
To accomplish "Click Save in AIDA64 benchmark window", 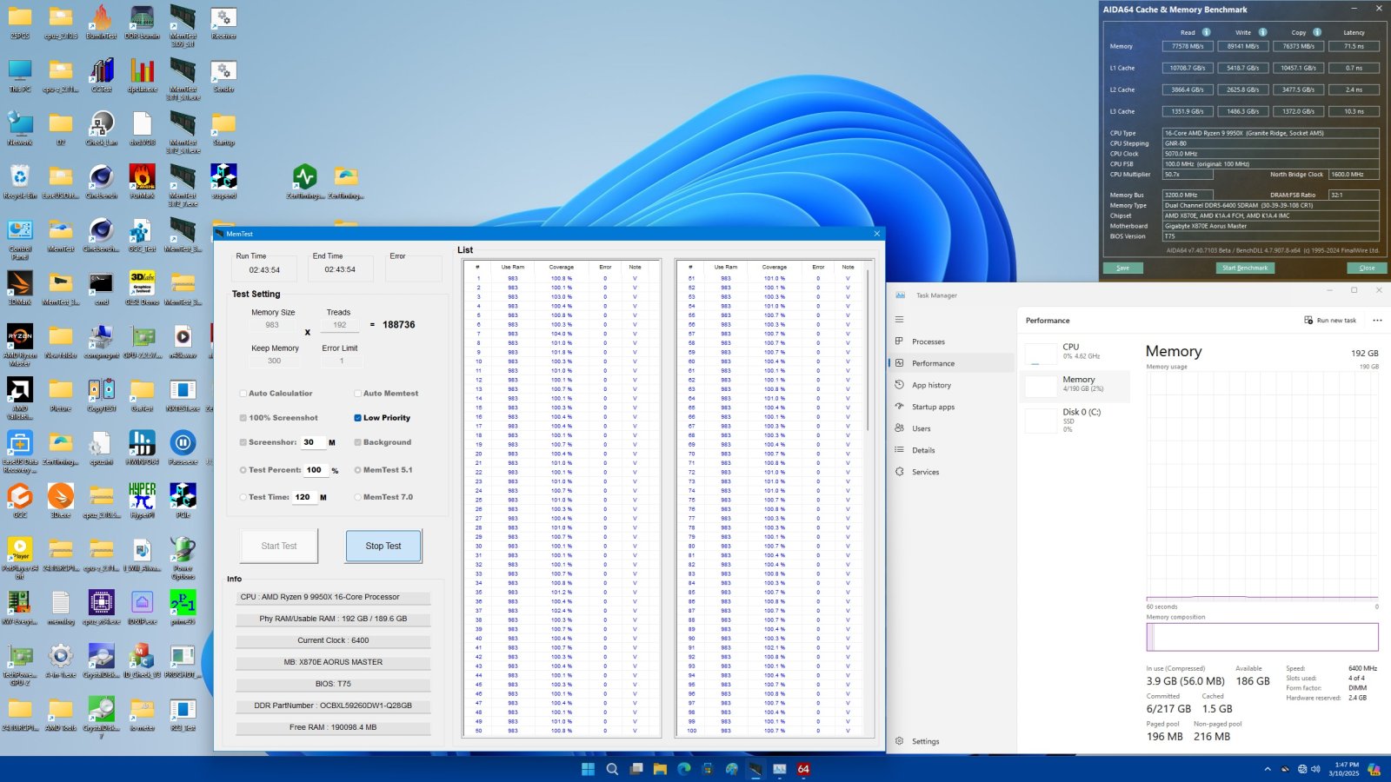I will [x=1122, y=268].
